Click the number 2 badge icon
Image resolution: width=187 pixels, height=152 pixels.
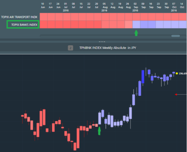point(70,48)
